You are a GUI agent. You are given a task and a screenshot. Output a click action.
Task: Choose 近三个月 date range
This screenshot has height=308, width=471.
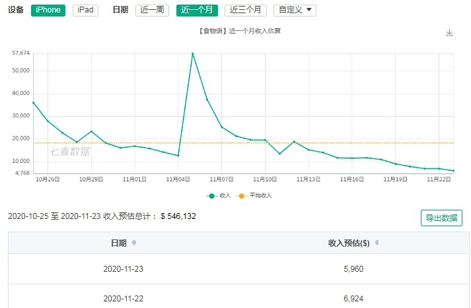point(246,10)
